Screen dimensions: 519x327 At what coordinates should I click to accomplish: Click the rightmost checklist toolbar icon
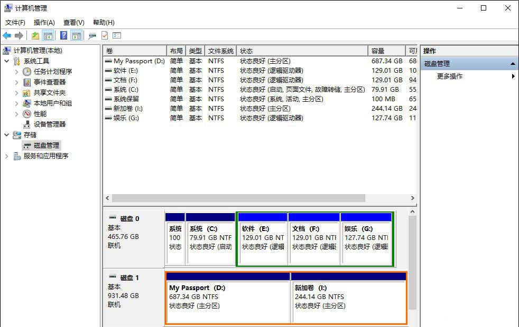pyautogui.click(x=116, y=35)
